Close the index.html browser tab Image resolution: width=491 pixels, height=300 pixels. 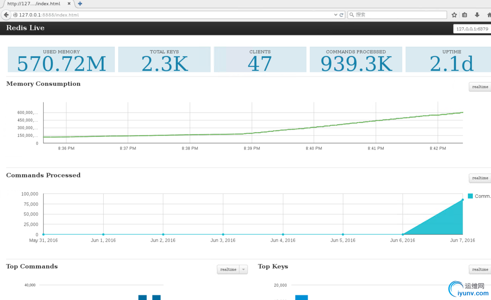pos(69,4)
